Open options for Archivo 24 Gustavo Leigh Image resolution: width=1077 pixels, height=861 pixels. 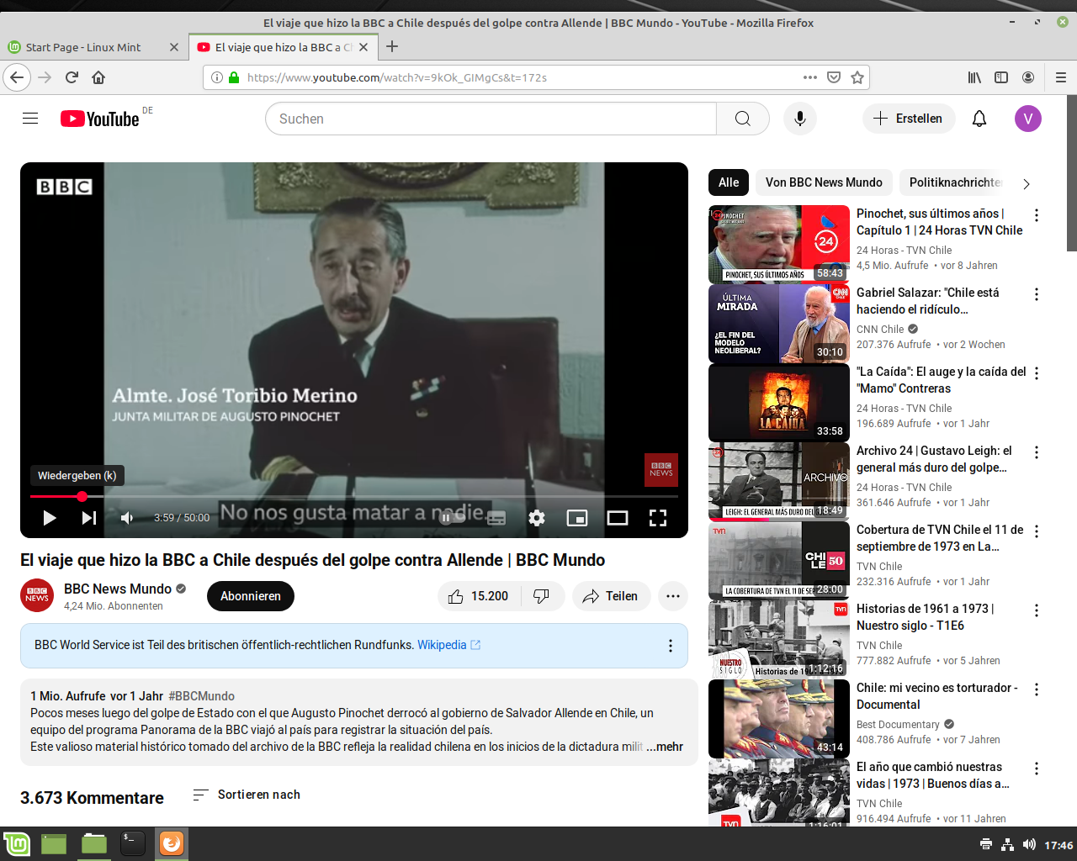point(1037,452)
